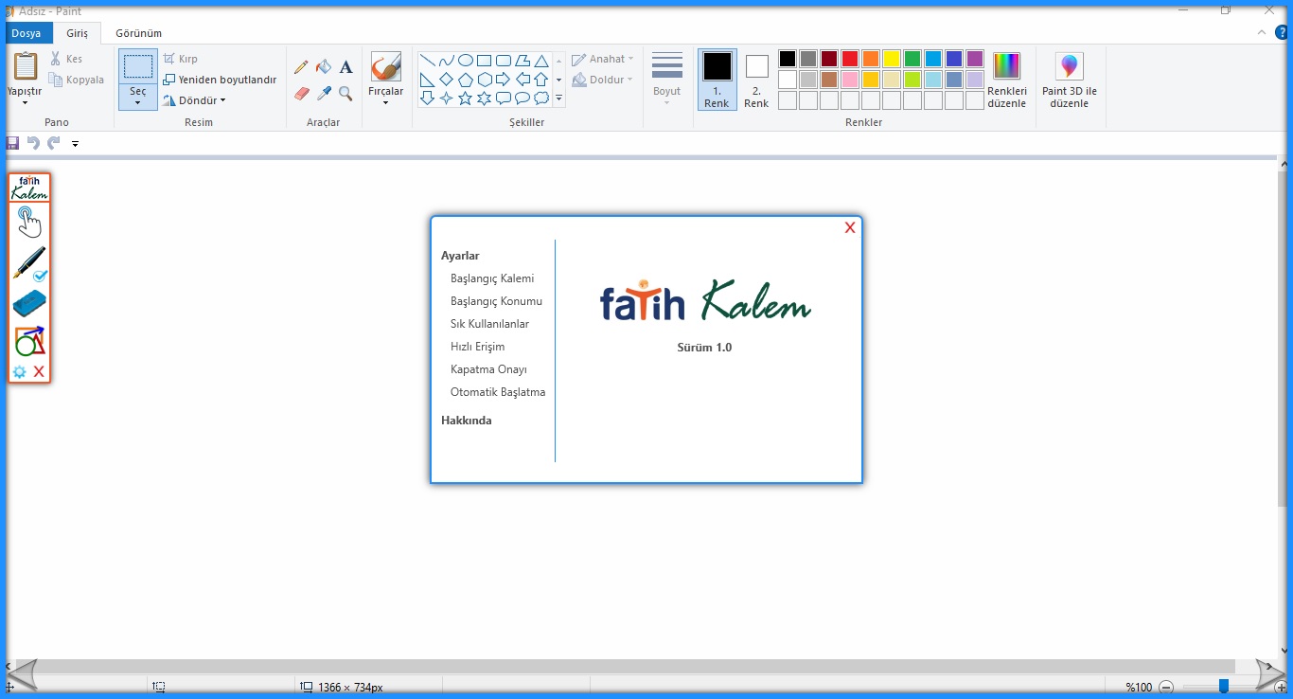Close the Fatih Kalem toolbar with red X
Viewport: 1293px width, 699px height.
[x=39, y=372]
